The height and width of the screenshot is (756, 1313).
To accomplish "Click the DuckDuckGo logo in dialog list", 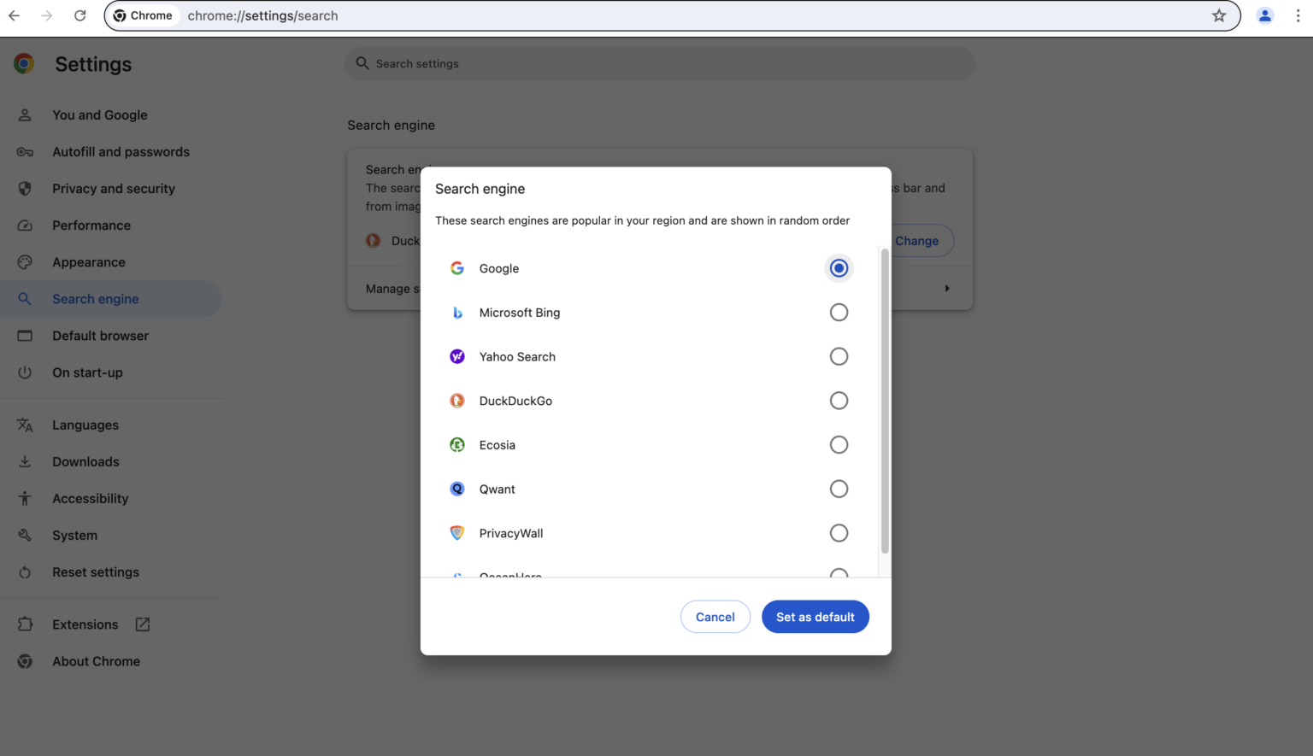I will click(457, 401).
